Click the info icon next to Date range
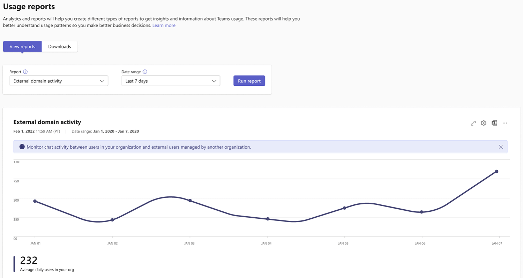The width and height of the screenshot is (523, 278). (x=145, y=72)
